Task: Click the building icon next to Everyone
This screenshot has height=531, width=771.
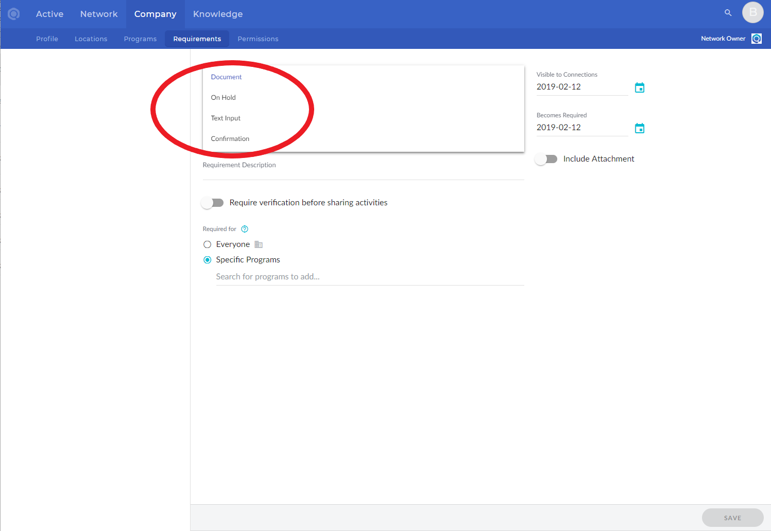Action: coord(259,244)
